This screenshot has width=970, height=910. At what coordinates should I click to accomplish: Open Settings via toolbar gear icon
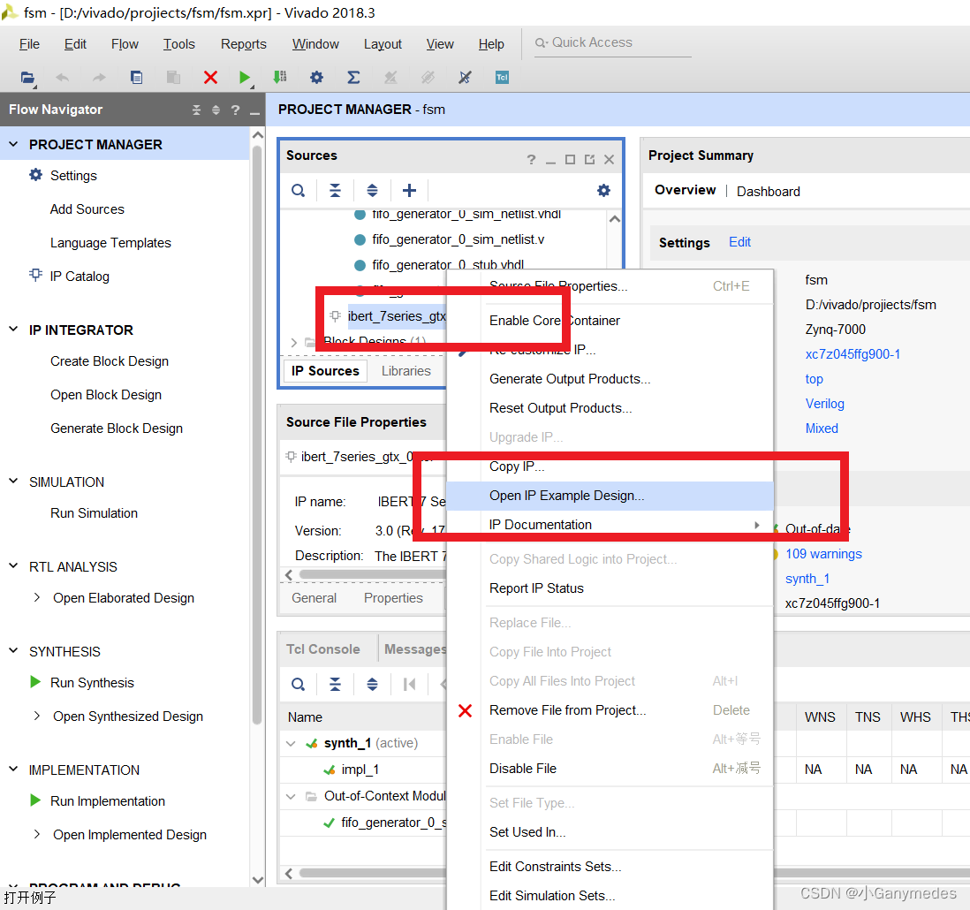pyautogui.click(x=317, y=78)
